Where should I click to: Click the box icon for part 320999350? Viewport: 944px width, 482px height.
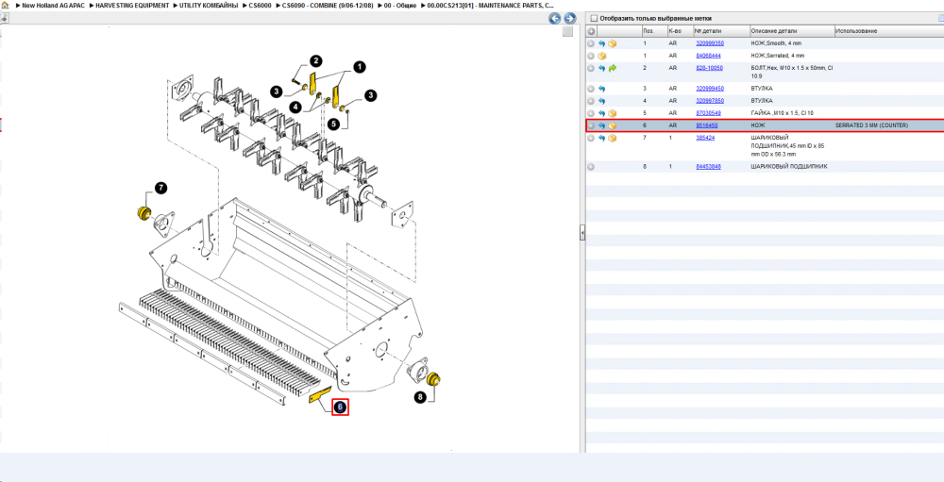pos(613,43)
